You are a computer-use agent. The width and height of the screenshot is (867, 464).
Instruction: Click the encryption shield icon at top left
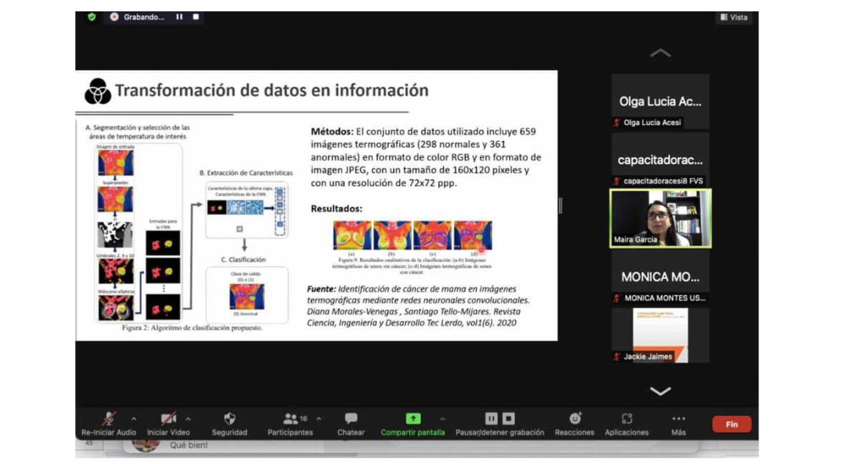[x=92, y=17]
